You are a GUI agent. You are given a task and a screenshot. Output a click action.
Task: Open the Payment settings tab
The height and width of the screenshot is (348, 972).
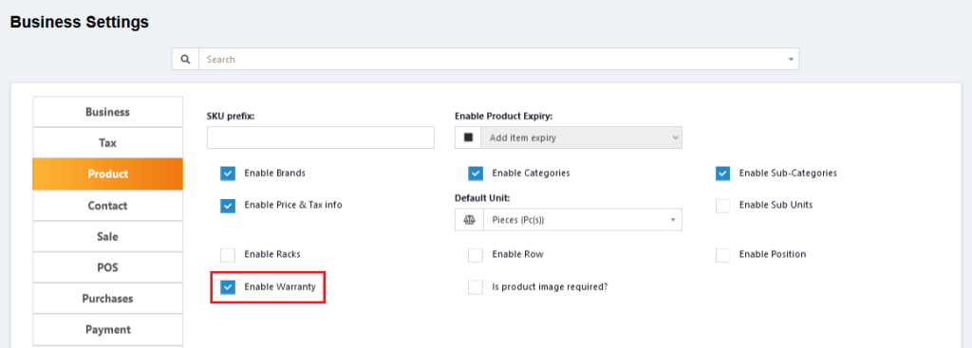(108, 329)
